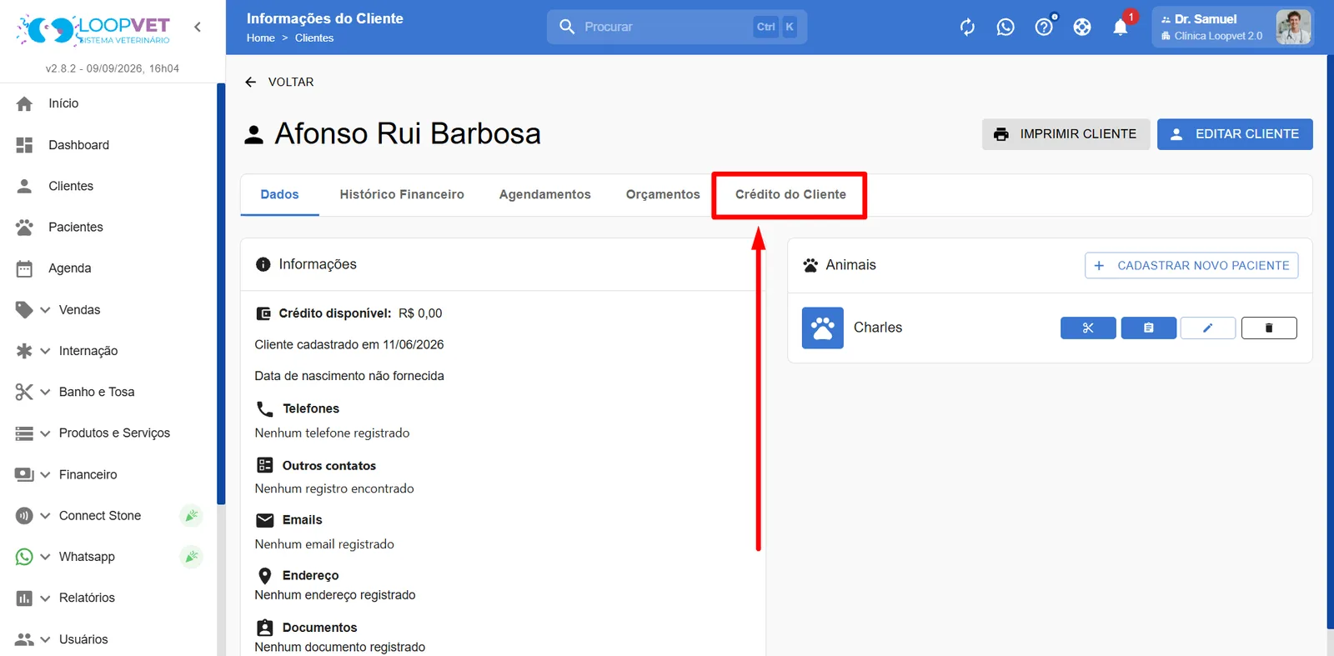Click the Dashboard grid icon
The image size is (1334, 656).
point(24,145)
